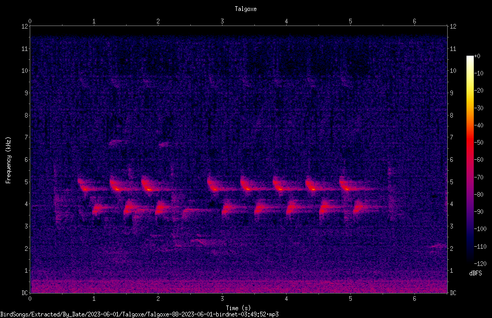Click the +0 label on the colorbar
Screen dimensions: 492x318
pyautogui.click(x=477, y=56)
